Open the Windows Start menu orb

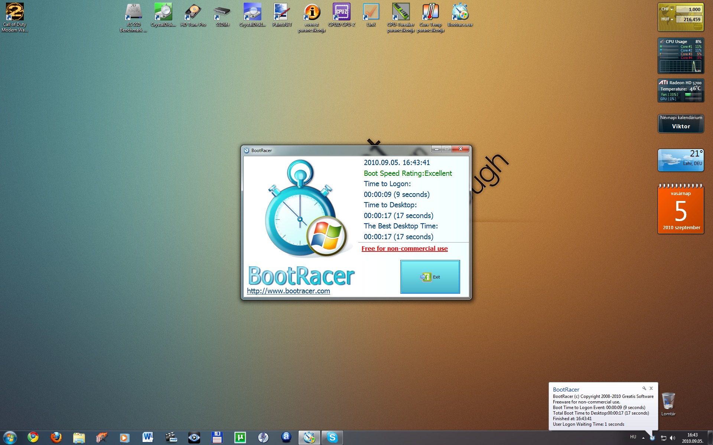[x=10, y=438]
